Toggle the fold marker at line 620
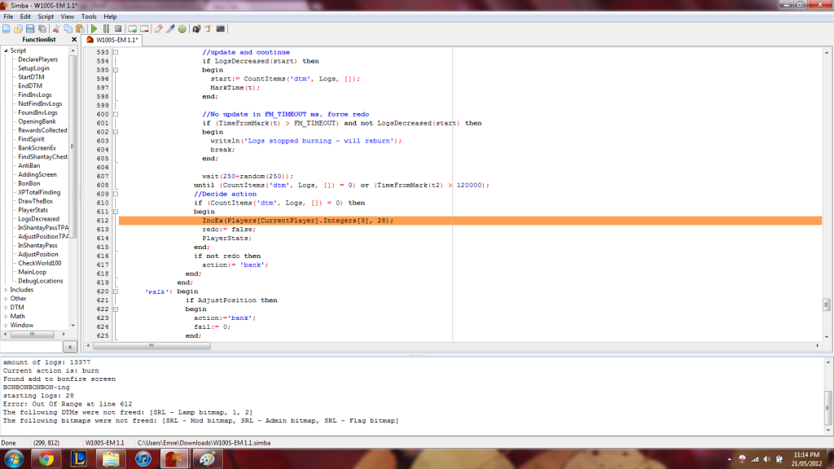This screenshot has width=834, height=469. point(115,291)
